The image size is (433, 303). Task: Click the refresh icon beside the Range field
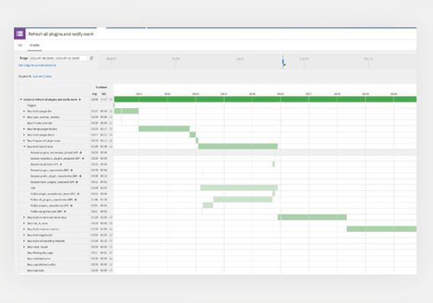pyautogui.click(x=91, y=58)
